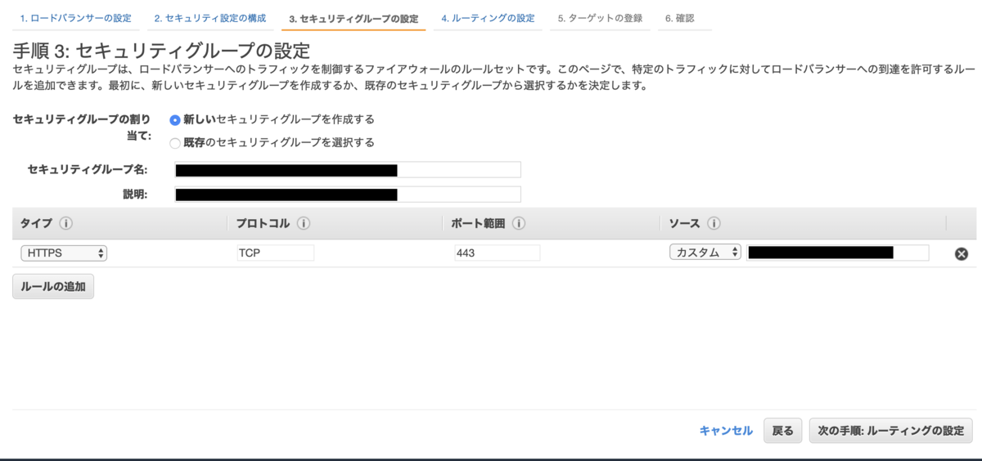
Task: Click the ルールの追加 button
Action: [x=53, y=287]
